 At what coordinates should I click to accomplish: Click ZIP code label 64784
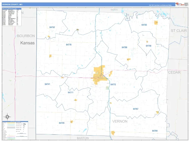(155, 131)
